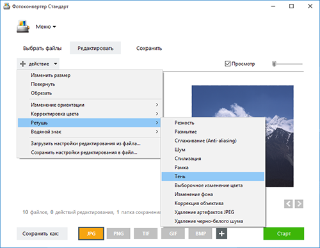Select the highlighted Тень option
320x248 pixels.
pos(213,176)
